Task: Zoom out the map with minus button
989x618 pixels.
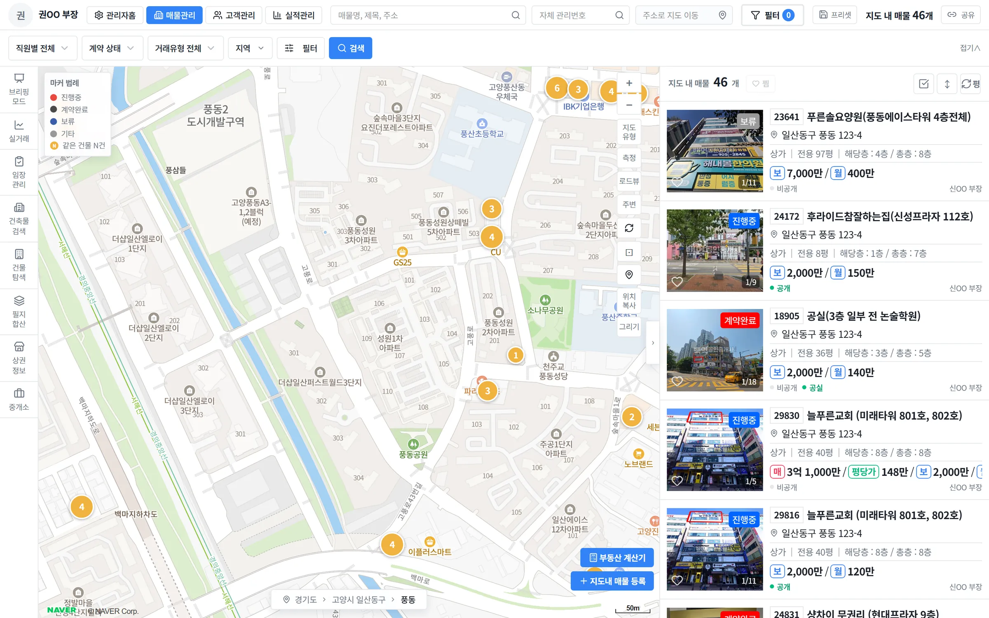Action: 629,105
